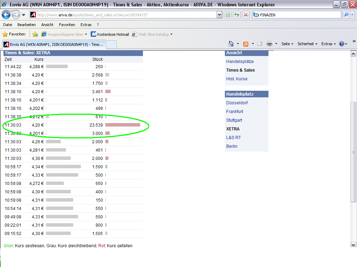This screenshot has height=267, width=357.
Task: Select the Envio AG browser tab
Action: (53, 44)
